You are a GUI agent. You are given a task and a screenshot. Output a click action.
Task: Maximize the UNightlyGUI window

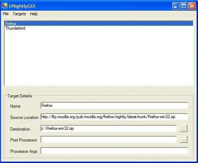[184, 6]
